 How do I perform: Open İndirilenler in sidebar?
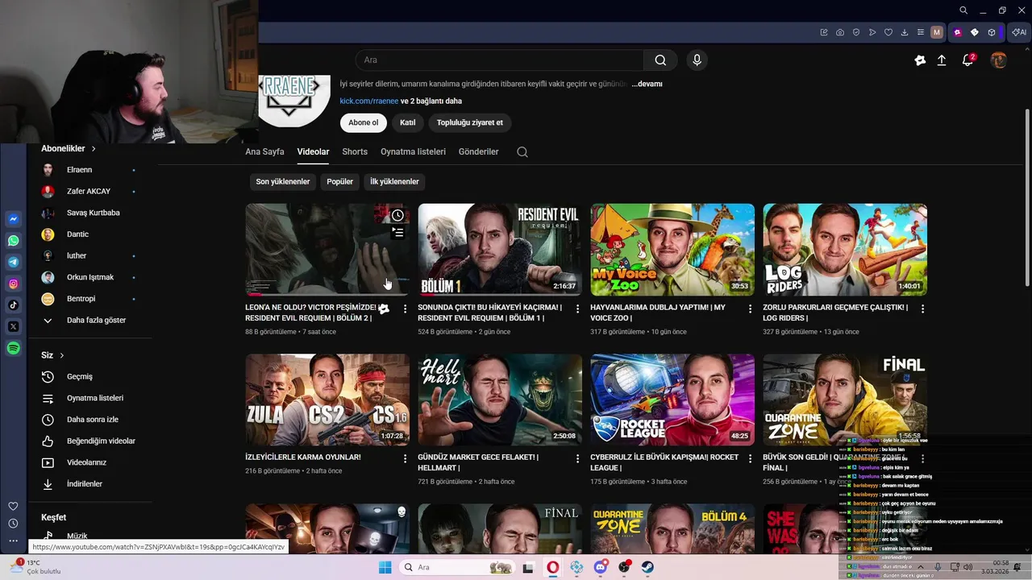tap(85, 484)
